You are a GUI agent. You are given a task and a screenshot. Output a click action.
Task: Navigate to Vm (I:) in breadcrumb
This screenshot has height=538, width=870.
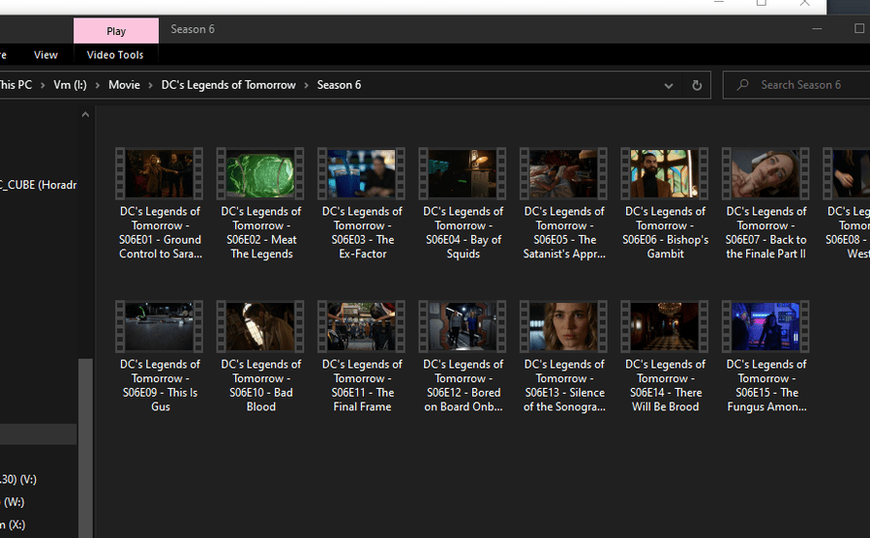[x=70, y=85]
